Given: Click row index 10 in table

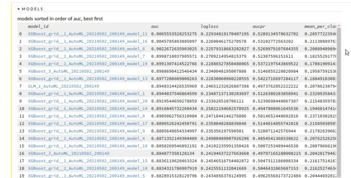Looking at the screenshot, I should pyautogui.click(x=21, y=108).
